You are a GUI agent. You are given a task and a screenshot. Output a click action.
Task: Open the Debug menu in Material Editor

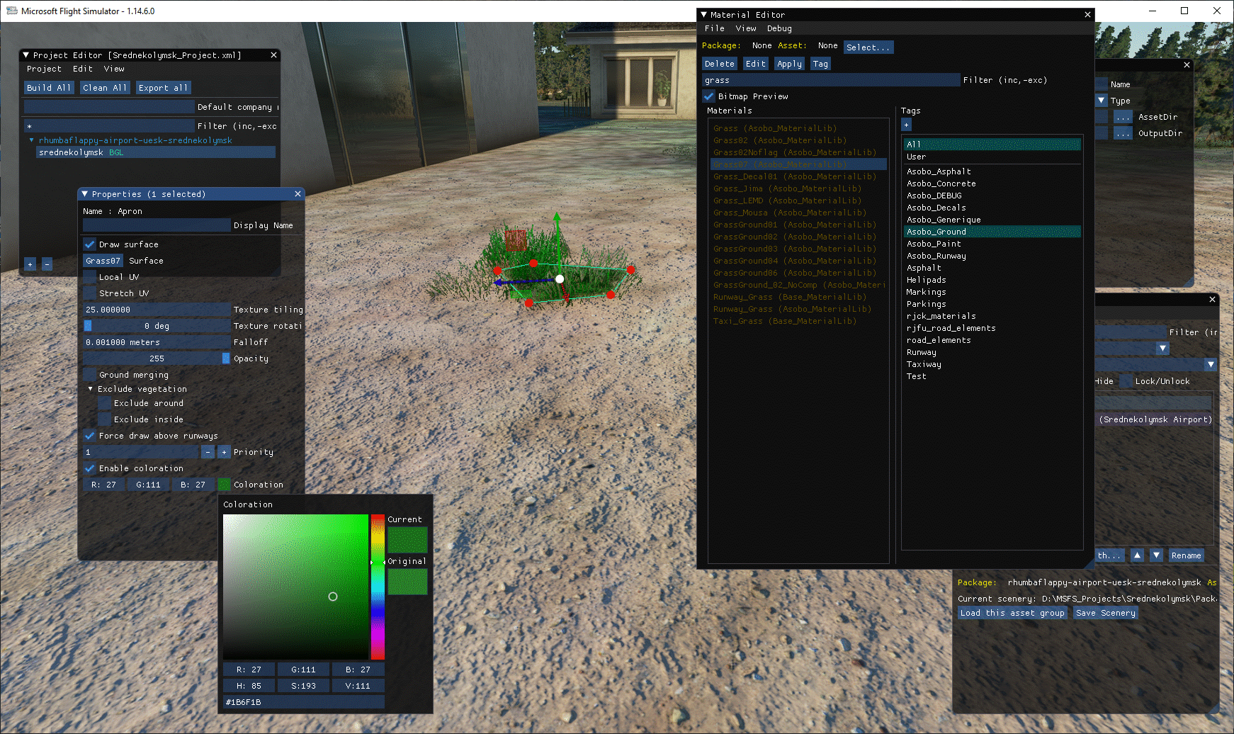click(779, 28)
